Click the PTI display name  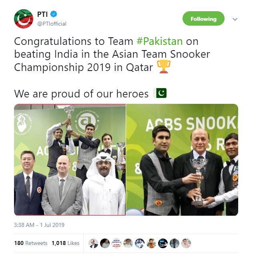(42, 14)
